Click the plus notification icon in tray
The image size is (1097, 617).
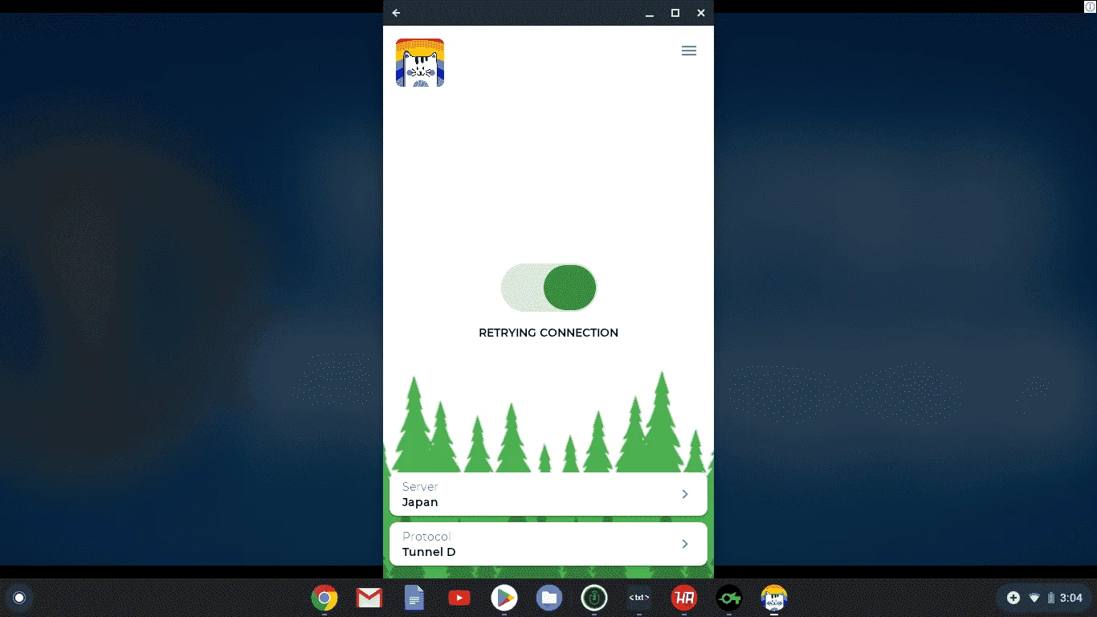[x=1013, y=598]
